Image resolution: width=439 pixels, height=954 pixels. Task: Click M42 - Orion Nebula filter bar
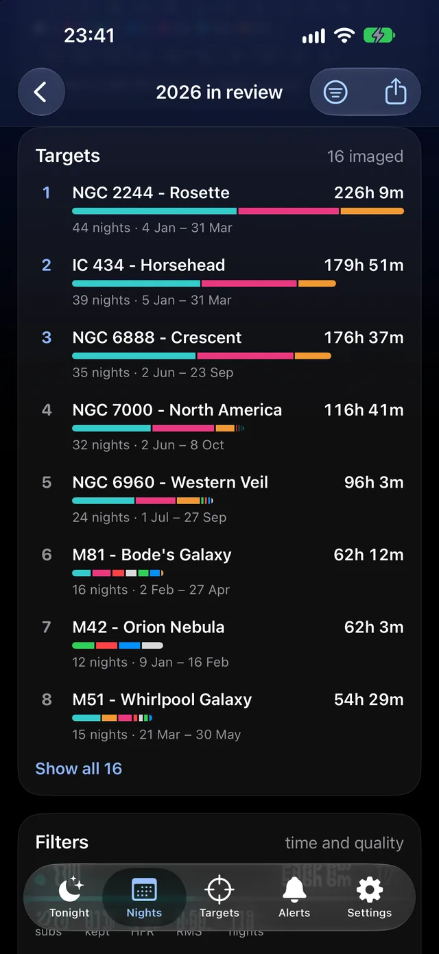pos(118,645)
